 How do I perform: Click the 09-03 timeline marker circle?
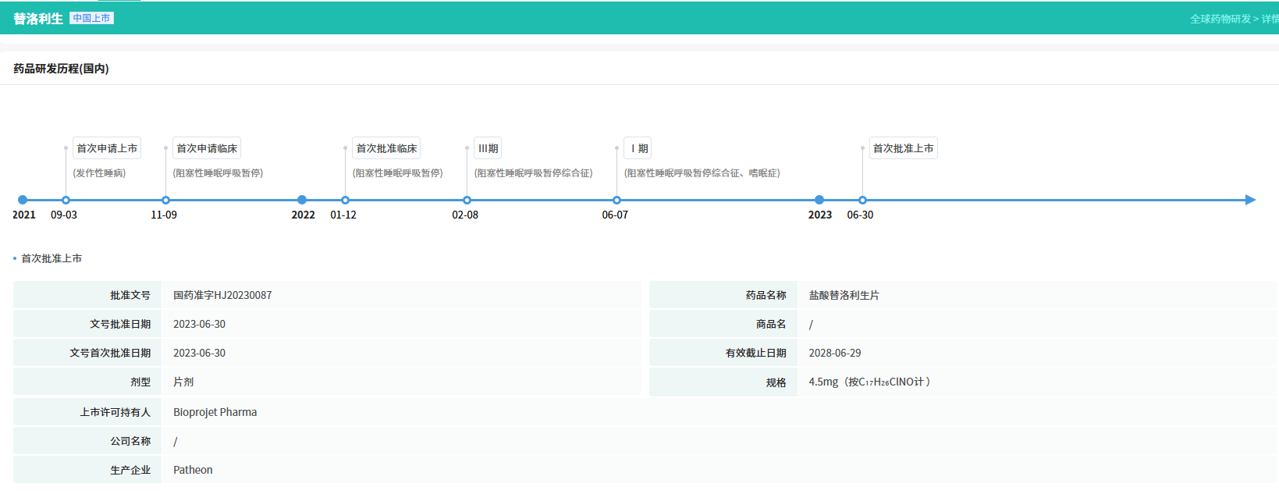click(x=66, y=201)
